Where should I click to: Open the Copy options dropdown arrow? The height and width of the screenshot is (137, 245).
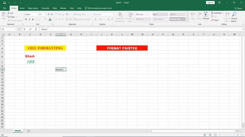16,17
